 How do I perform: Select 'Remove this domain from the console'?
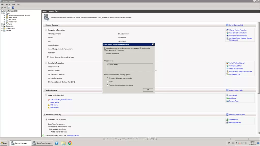tap(108, 85)
